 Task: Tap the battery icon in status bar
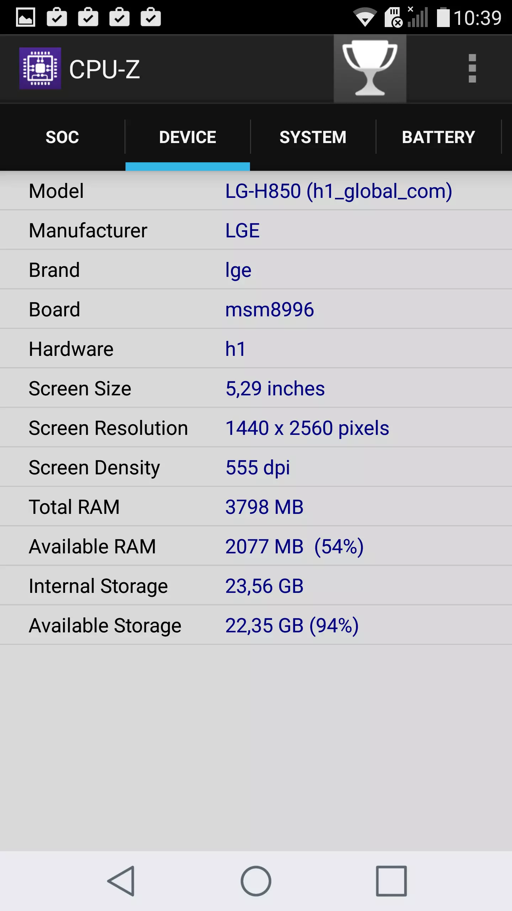click(x=443, y=17)
